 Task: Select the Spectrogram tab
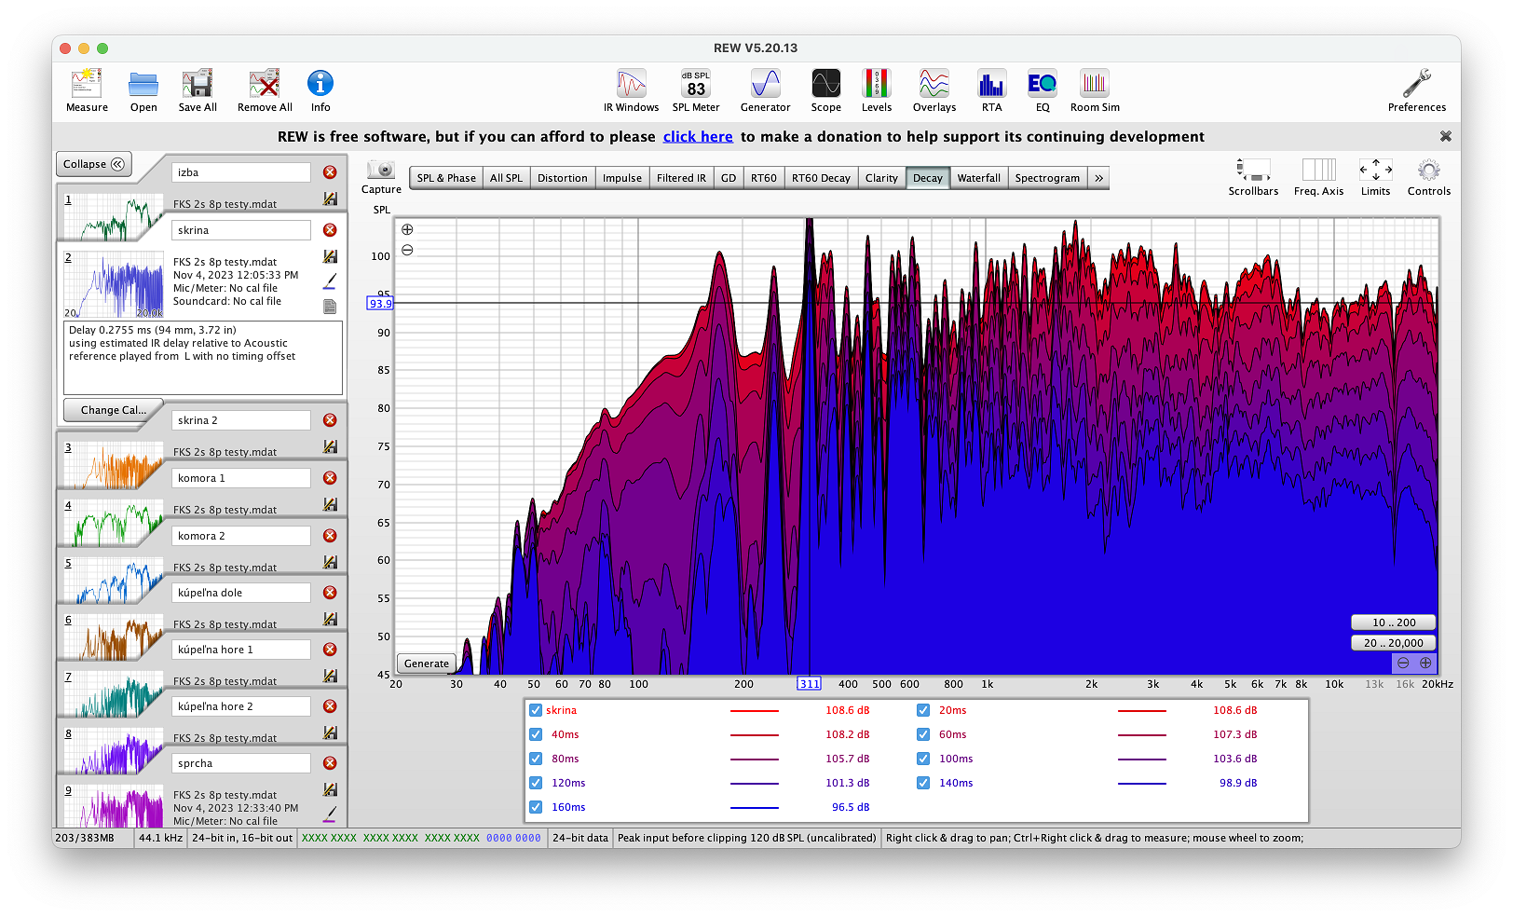point(1047,178)
